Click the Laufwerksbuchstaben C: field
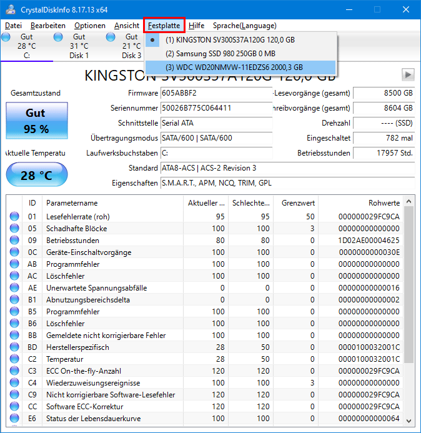 point(217,153)
